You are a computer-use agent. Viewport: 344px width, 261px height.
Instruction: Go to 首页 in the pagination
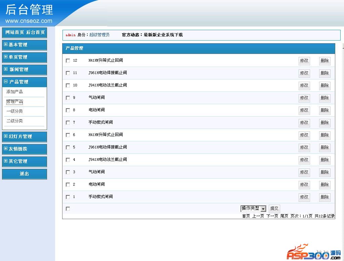coord(246,216)
